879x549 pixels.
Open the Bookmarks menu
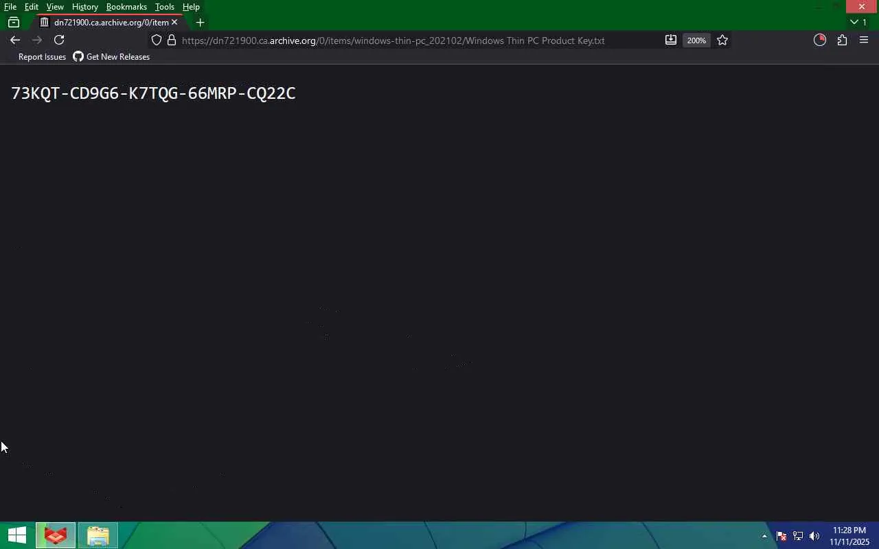click(x=126, y=7)
